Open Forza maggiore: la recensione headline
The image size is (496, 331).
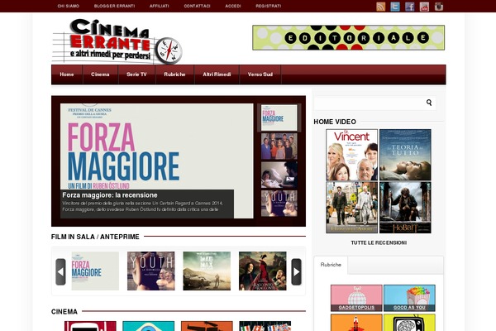(110, 195)
